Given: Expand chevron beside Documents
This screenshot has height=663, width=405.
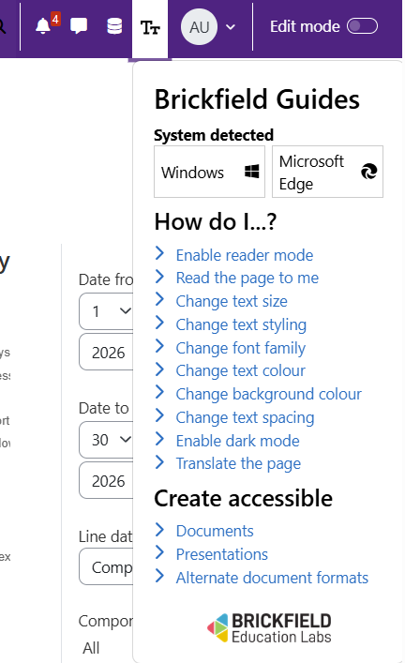Looking at the screenshot, I should (159, 529).
